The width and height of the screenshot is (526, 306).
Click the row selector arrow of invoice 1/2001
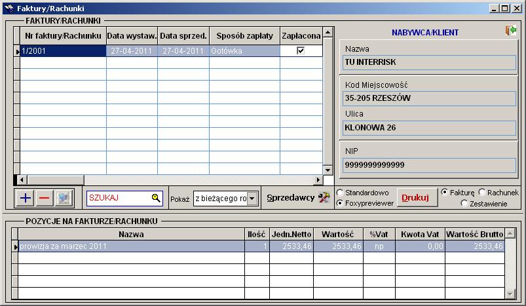[17, 51]
